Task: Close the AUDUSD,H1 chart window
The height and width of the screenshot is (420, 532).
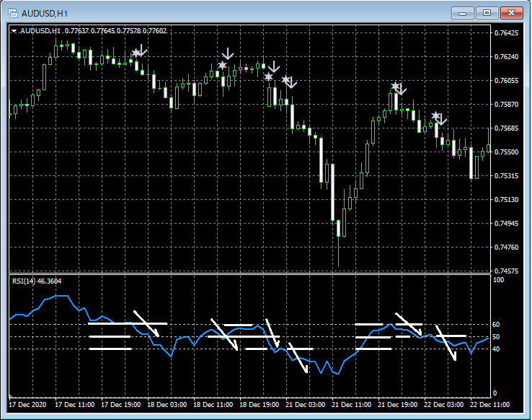Action: [x=512, y=13]
